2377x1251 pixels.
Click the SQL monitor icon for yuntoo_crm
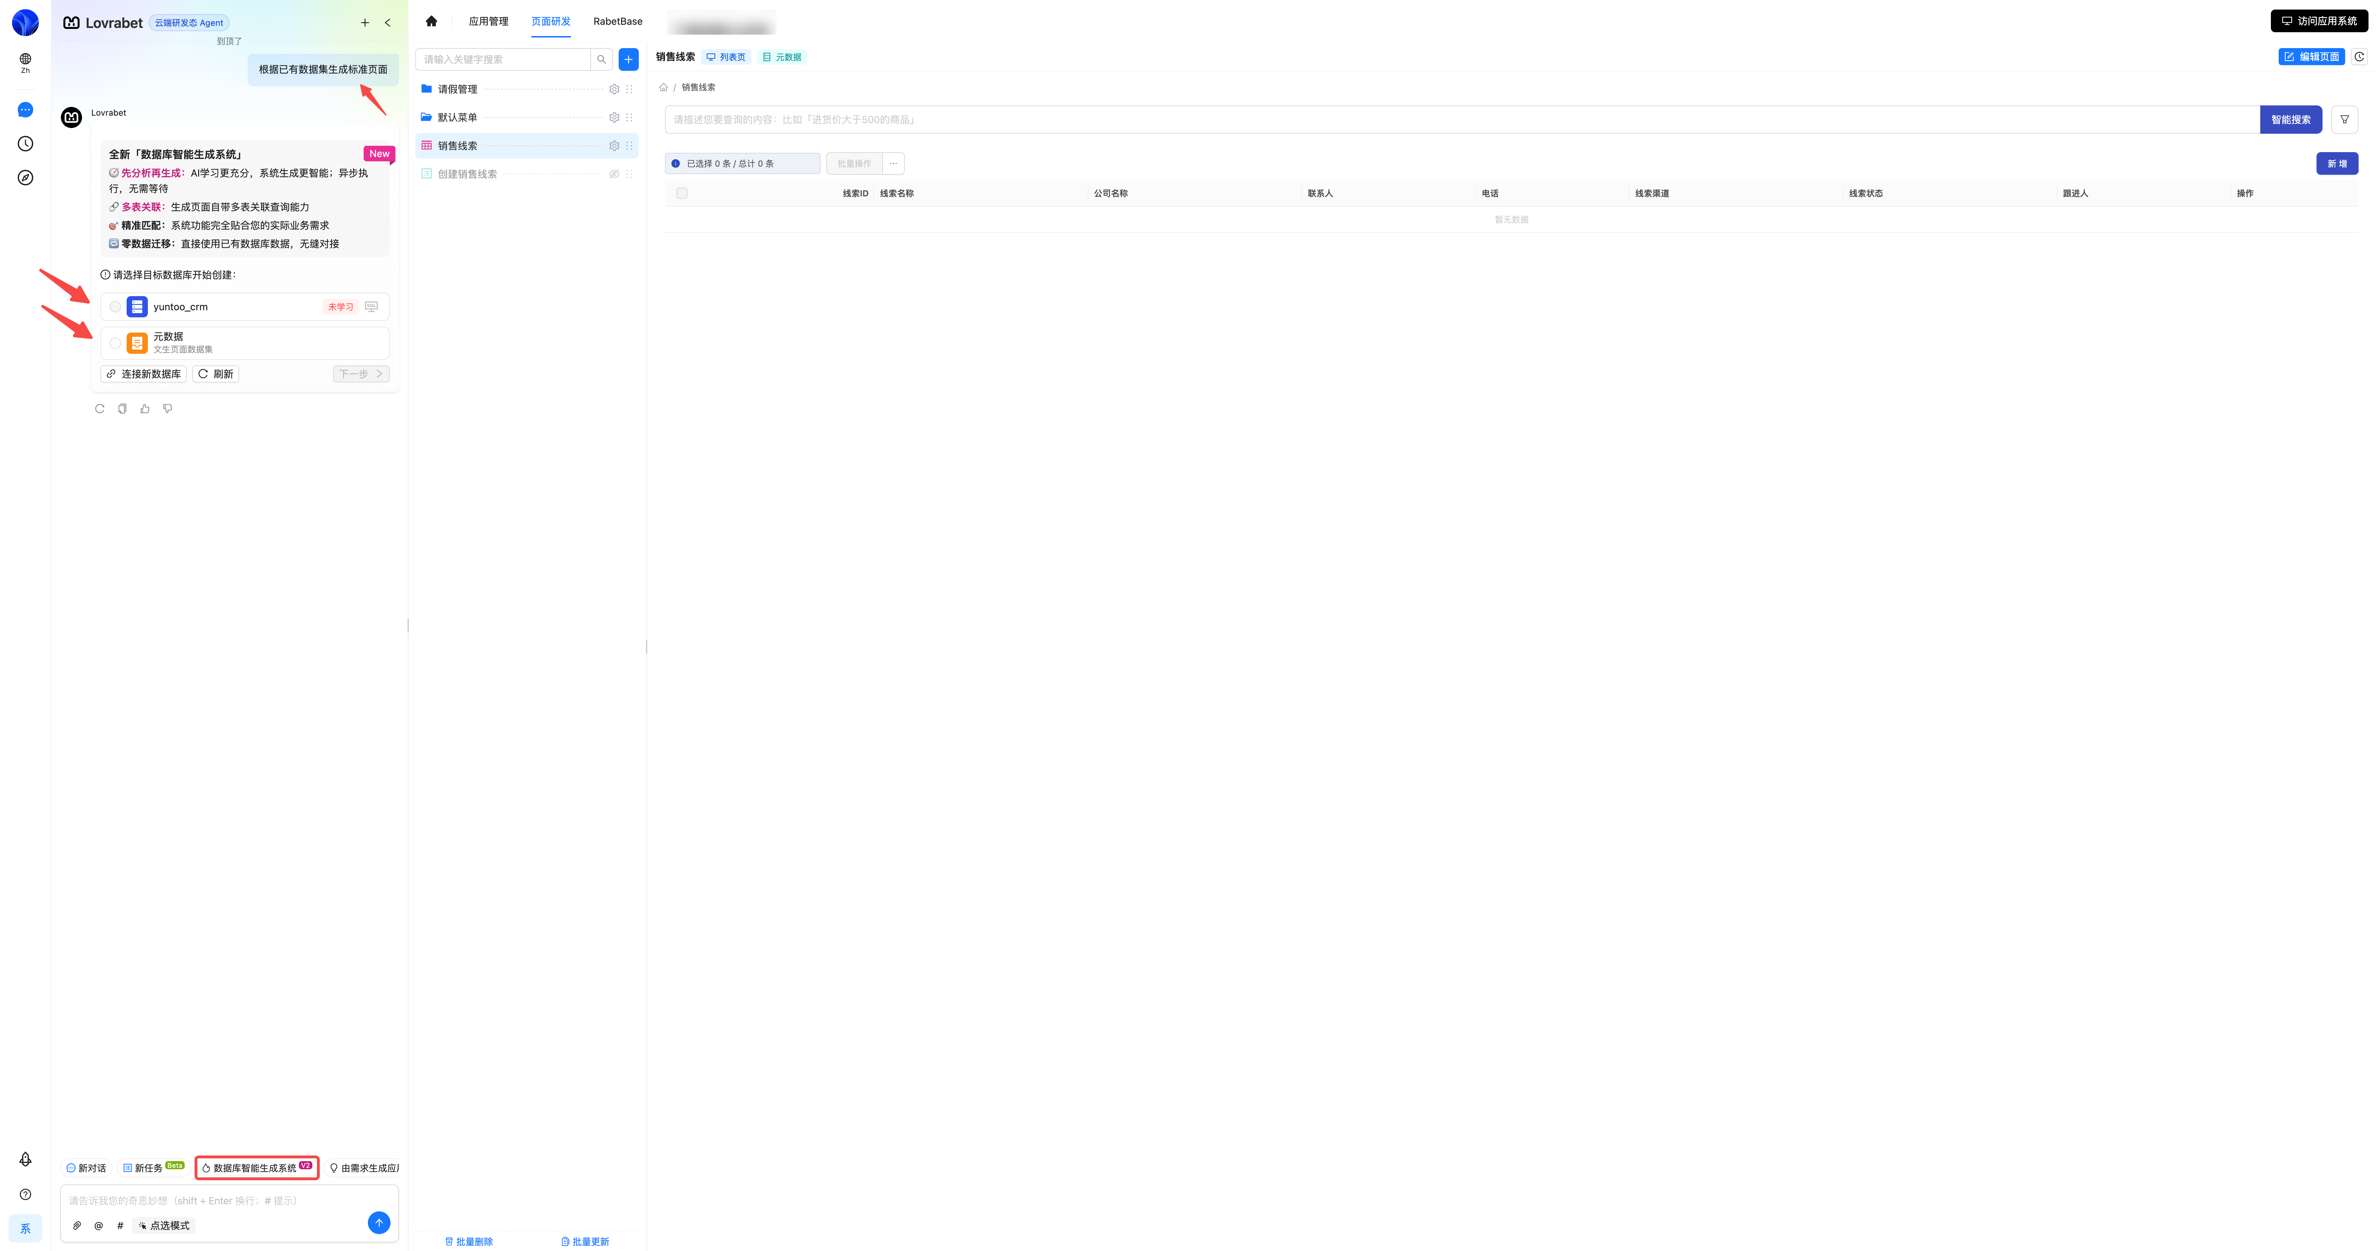[x=371, y=306]
